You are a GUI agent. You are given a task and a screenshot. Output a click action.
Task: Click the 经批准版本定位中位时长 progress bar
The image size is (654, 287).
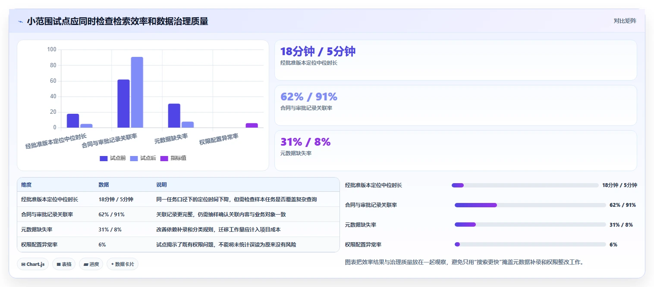coord(525,185)
